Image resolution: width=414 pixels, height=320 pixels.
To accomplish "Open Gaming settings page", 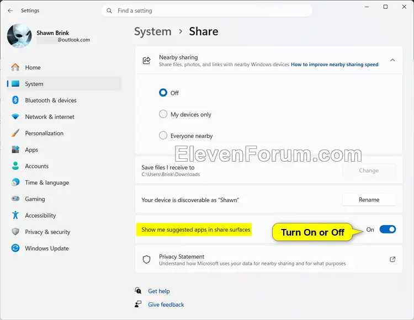I will pyautogui.click(x=64, y=199).
